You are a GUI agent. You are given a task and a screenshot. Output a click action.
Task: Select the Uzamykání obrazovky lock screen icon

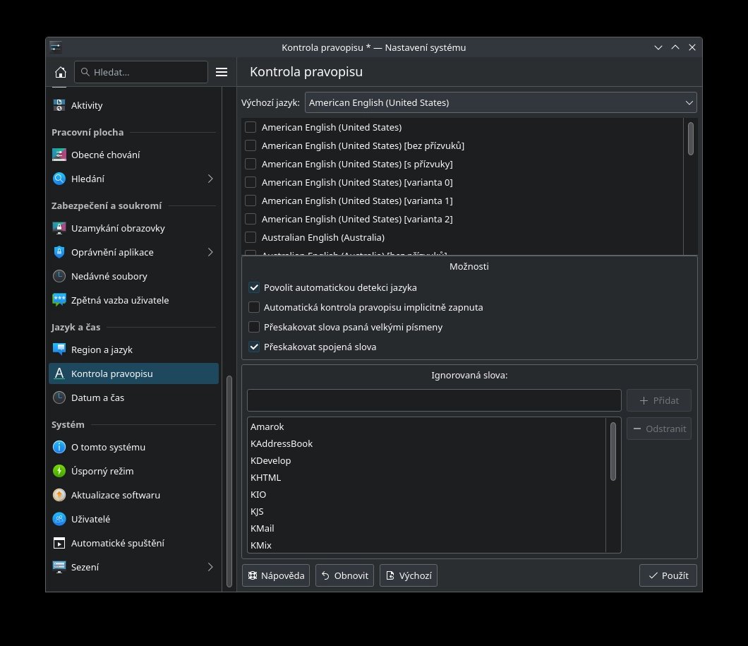(59, 228)
